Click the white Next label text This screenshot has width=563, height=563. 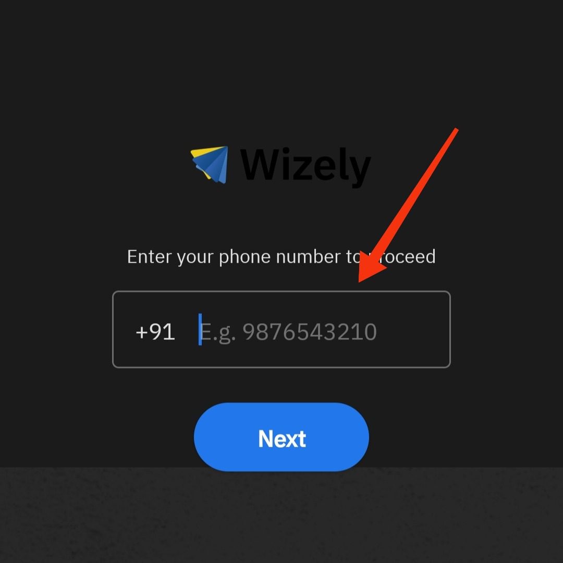click(282, 439)
